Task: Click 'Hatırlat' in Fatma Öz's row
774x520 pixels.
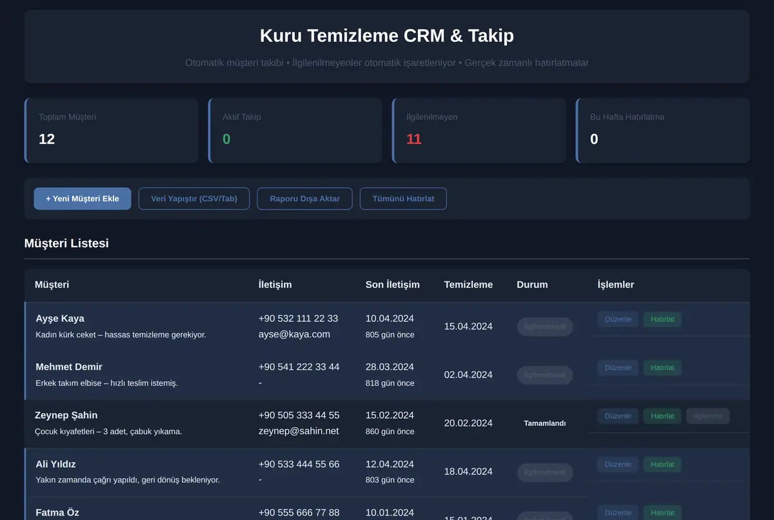Action: click(x=662, y=513)
